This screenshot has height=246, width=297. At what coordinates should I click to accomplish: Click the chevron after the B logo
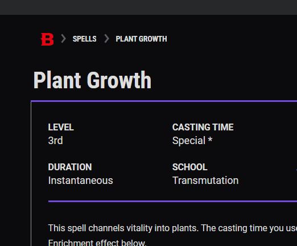point(64,39)
